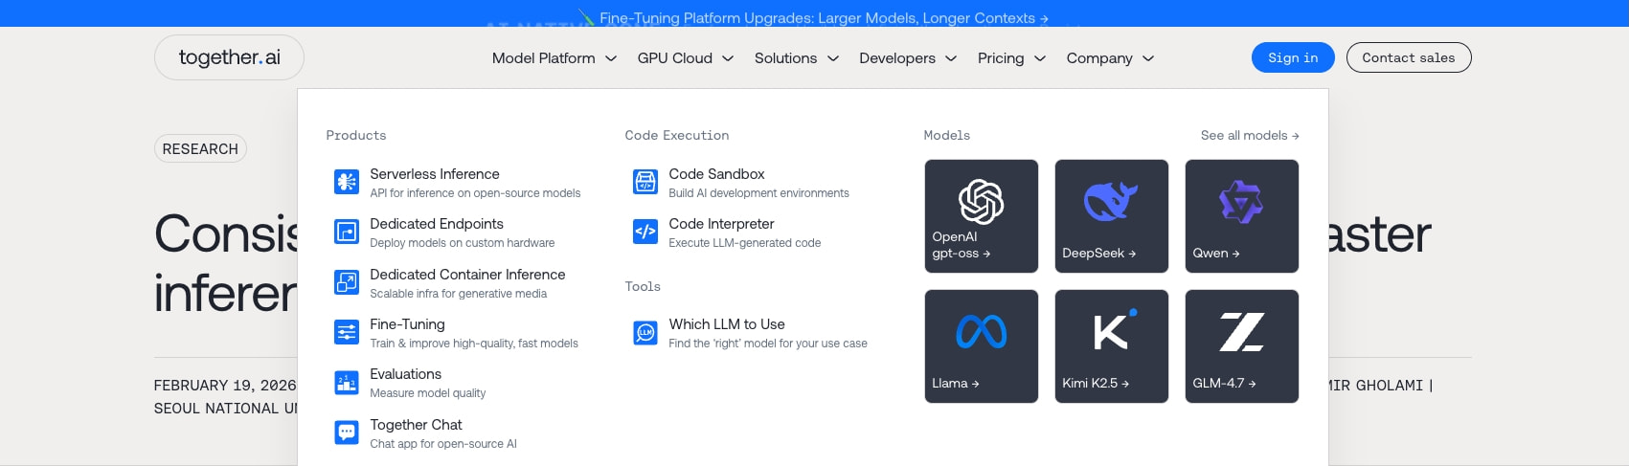Open the Solutions dropdown menu
The width and height of the screenshot is (1629, 466).
(x=796, y=58)
